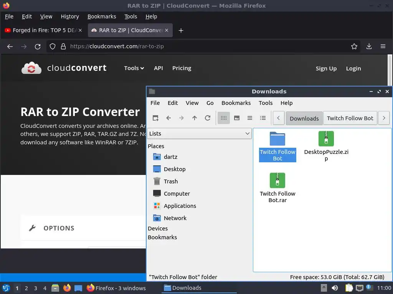393x294 pixels.
Task: Switch to the Forged in Fire YouTube tab
Action: coord(44,30)
